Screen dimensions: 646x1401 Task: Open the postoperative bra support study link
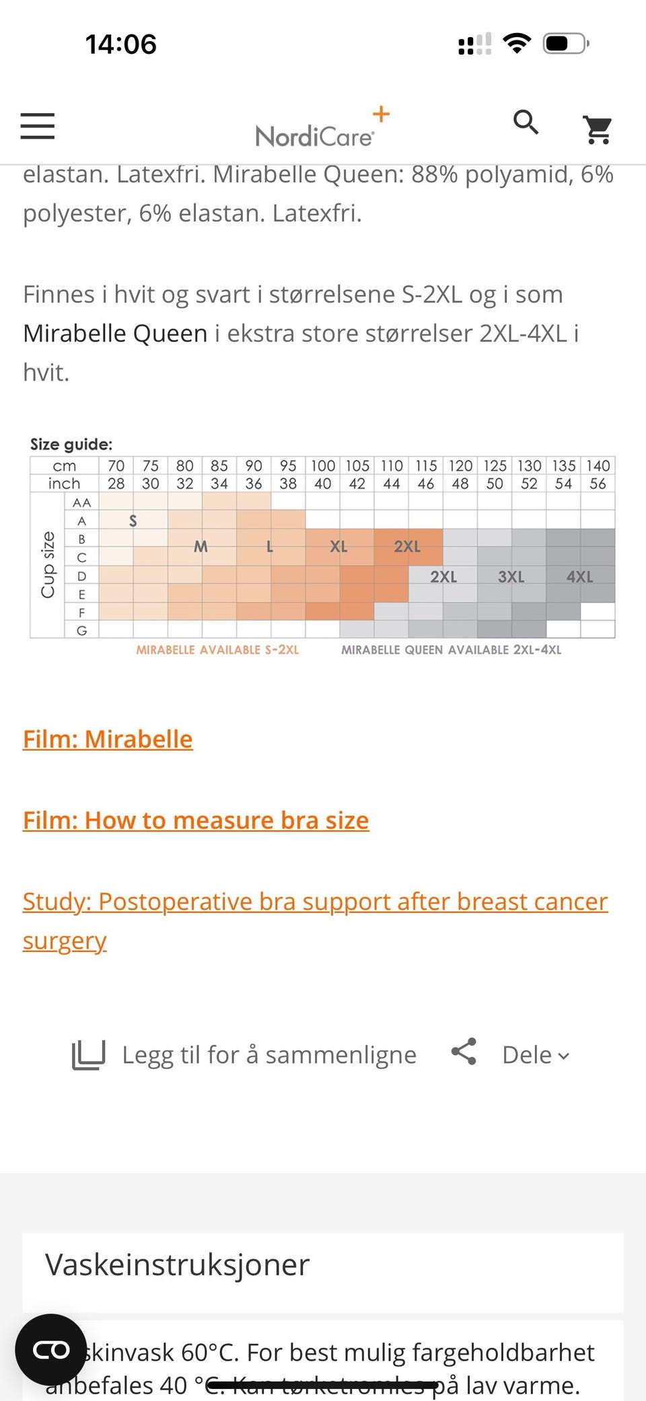(315, 902)
